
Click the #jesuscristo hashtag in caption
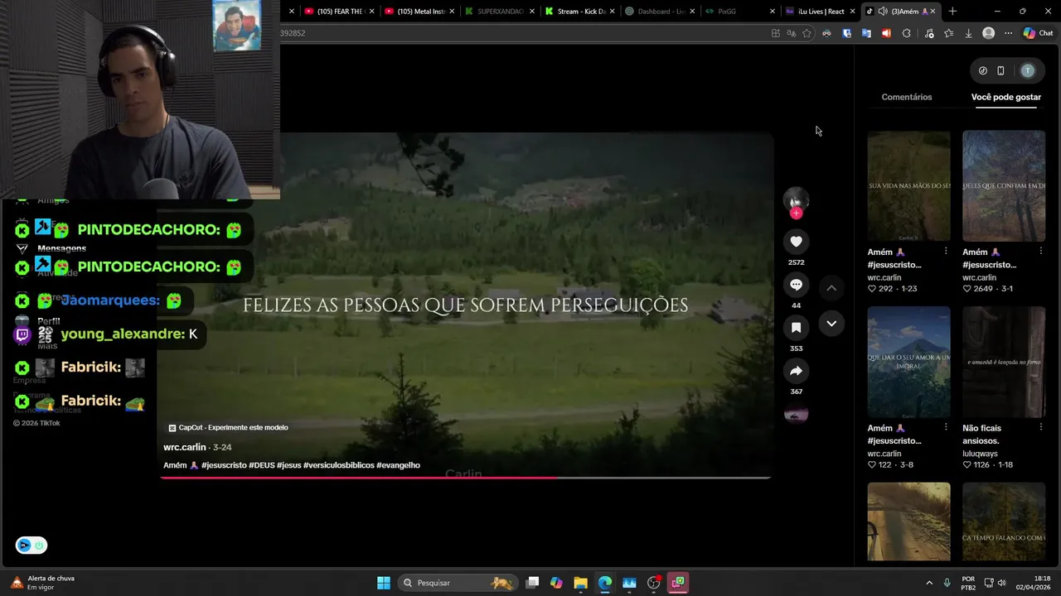tap(224, 465)
